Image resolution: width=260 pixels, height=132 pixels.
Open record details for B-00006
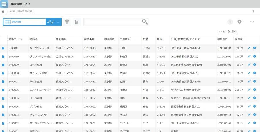tap(3, 90)
